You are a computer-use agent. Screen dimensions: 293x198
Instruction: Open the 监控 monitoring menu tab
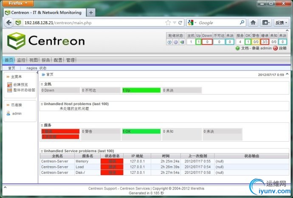(21, 60)
